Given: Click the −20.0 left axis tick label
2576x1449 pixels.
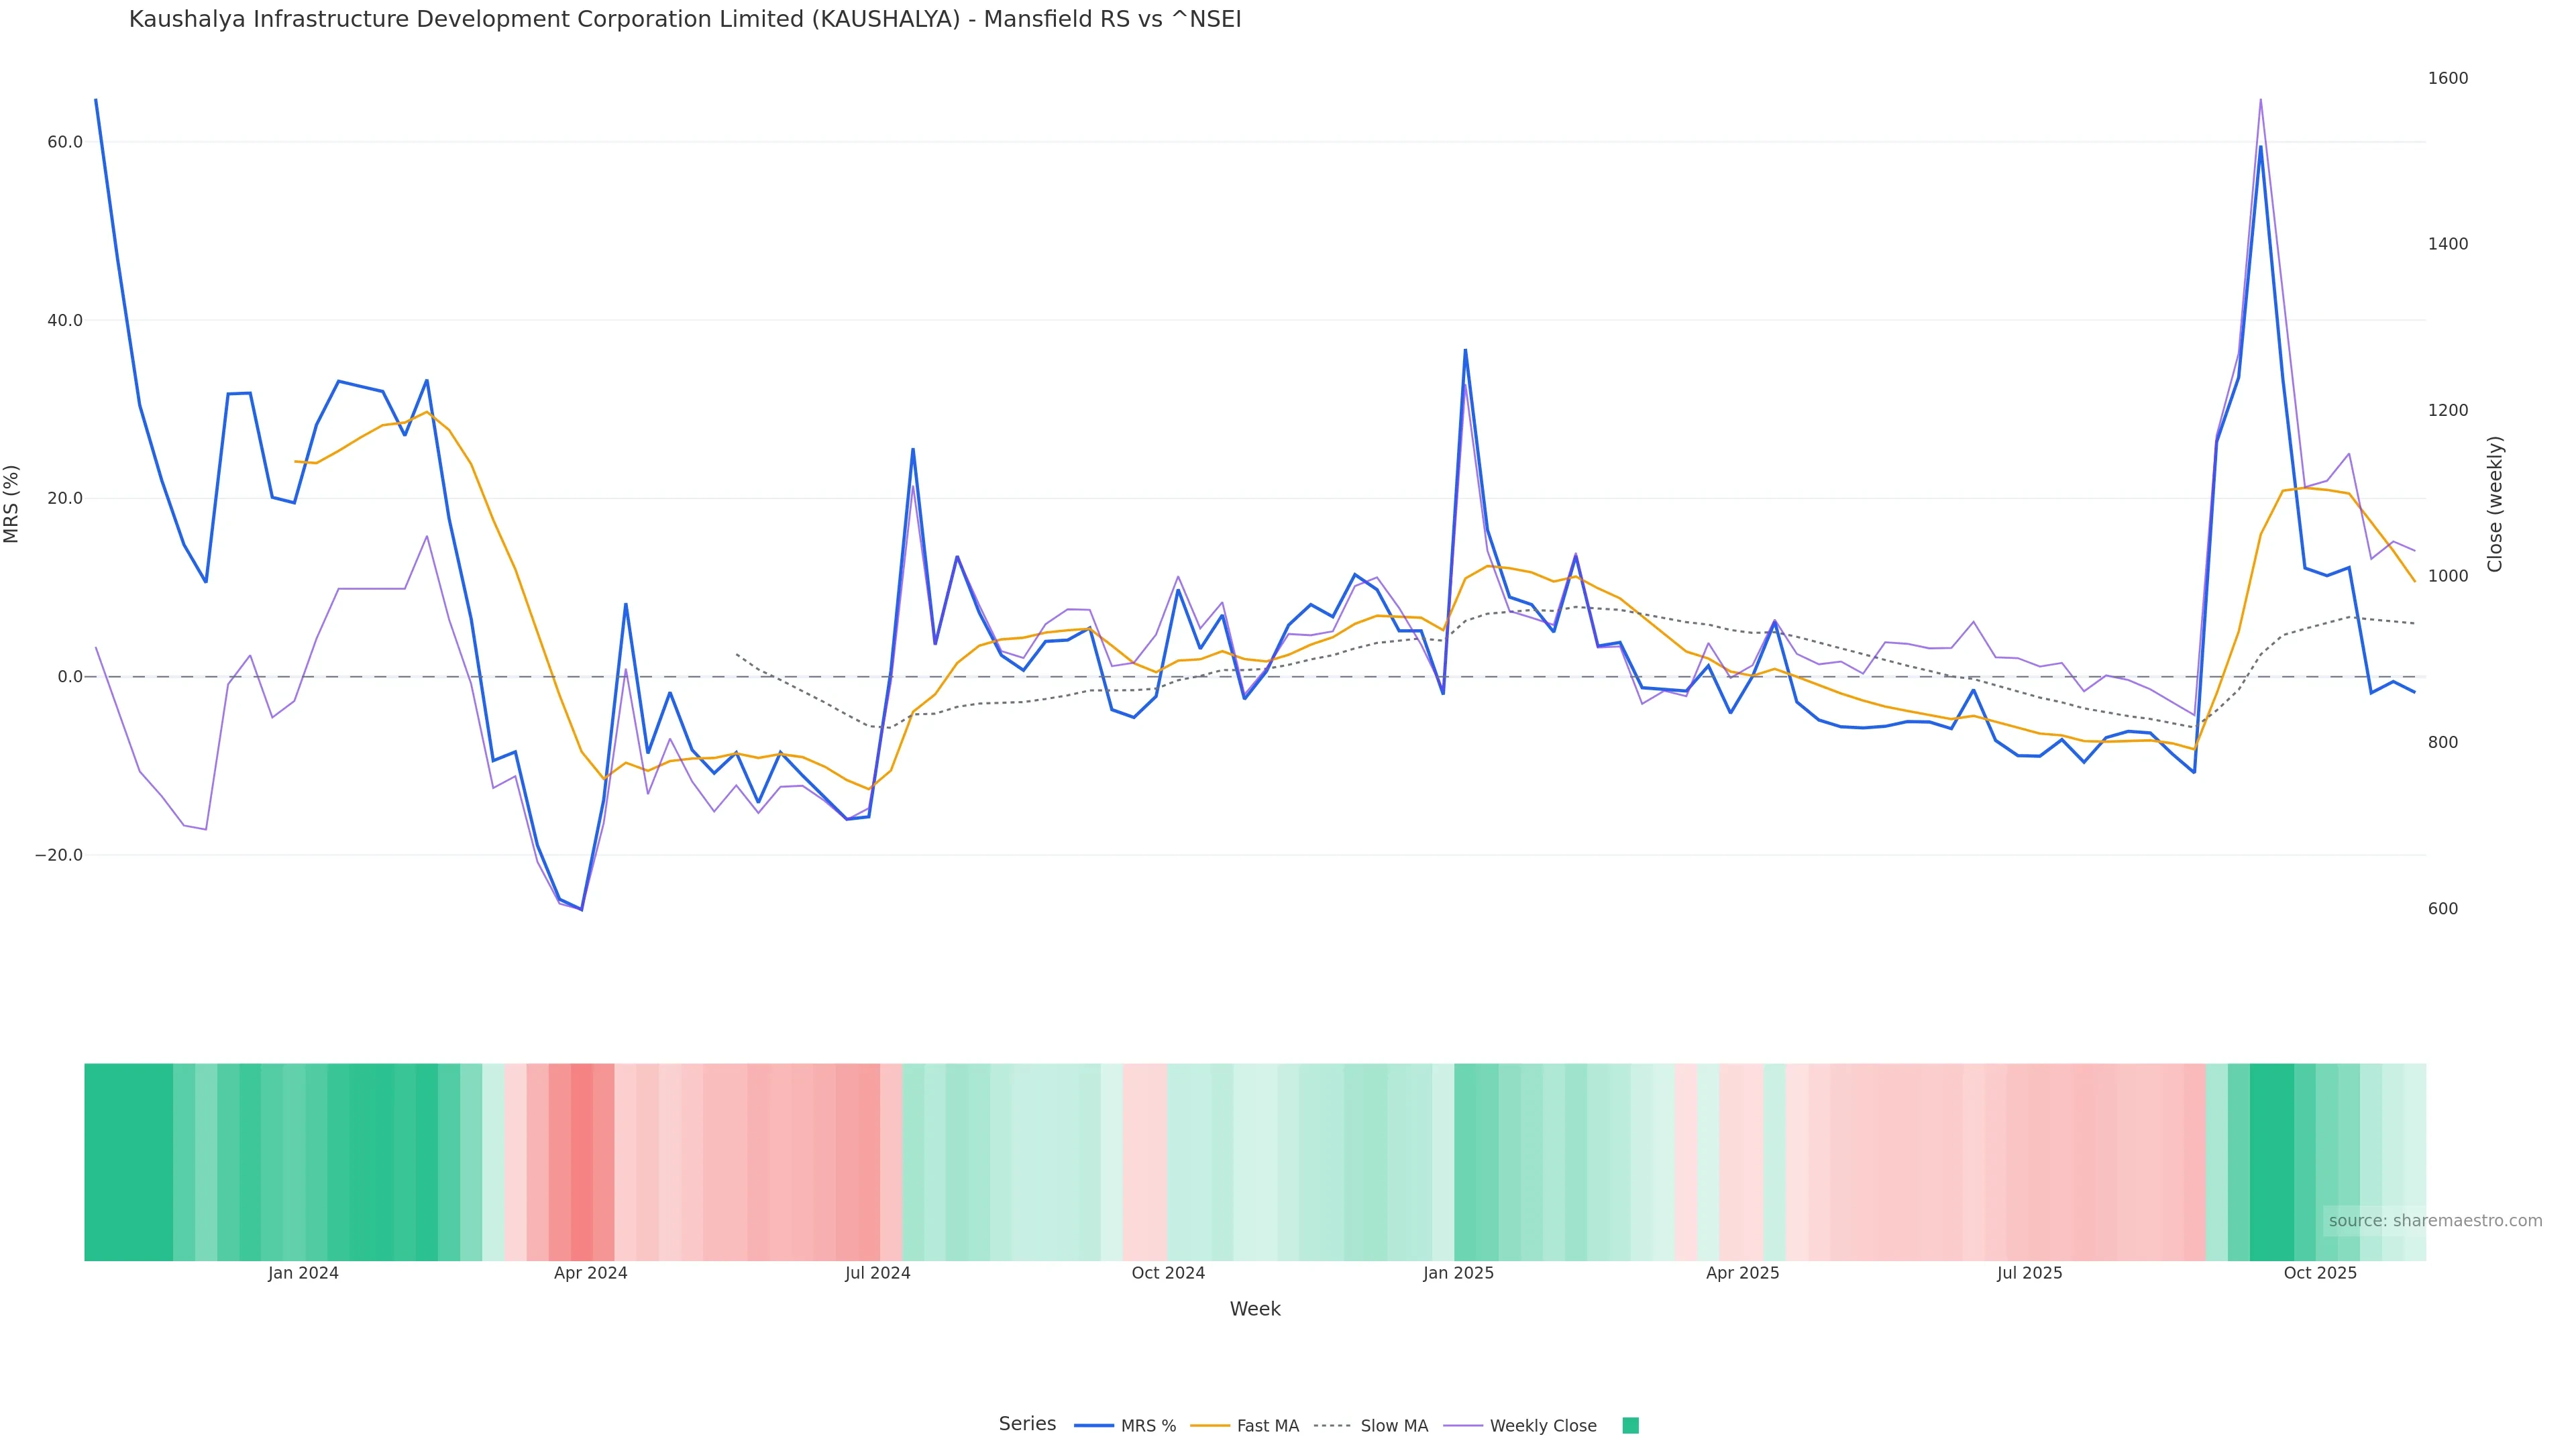Looking at the screenshot, I should tap(59, 855).
